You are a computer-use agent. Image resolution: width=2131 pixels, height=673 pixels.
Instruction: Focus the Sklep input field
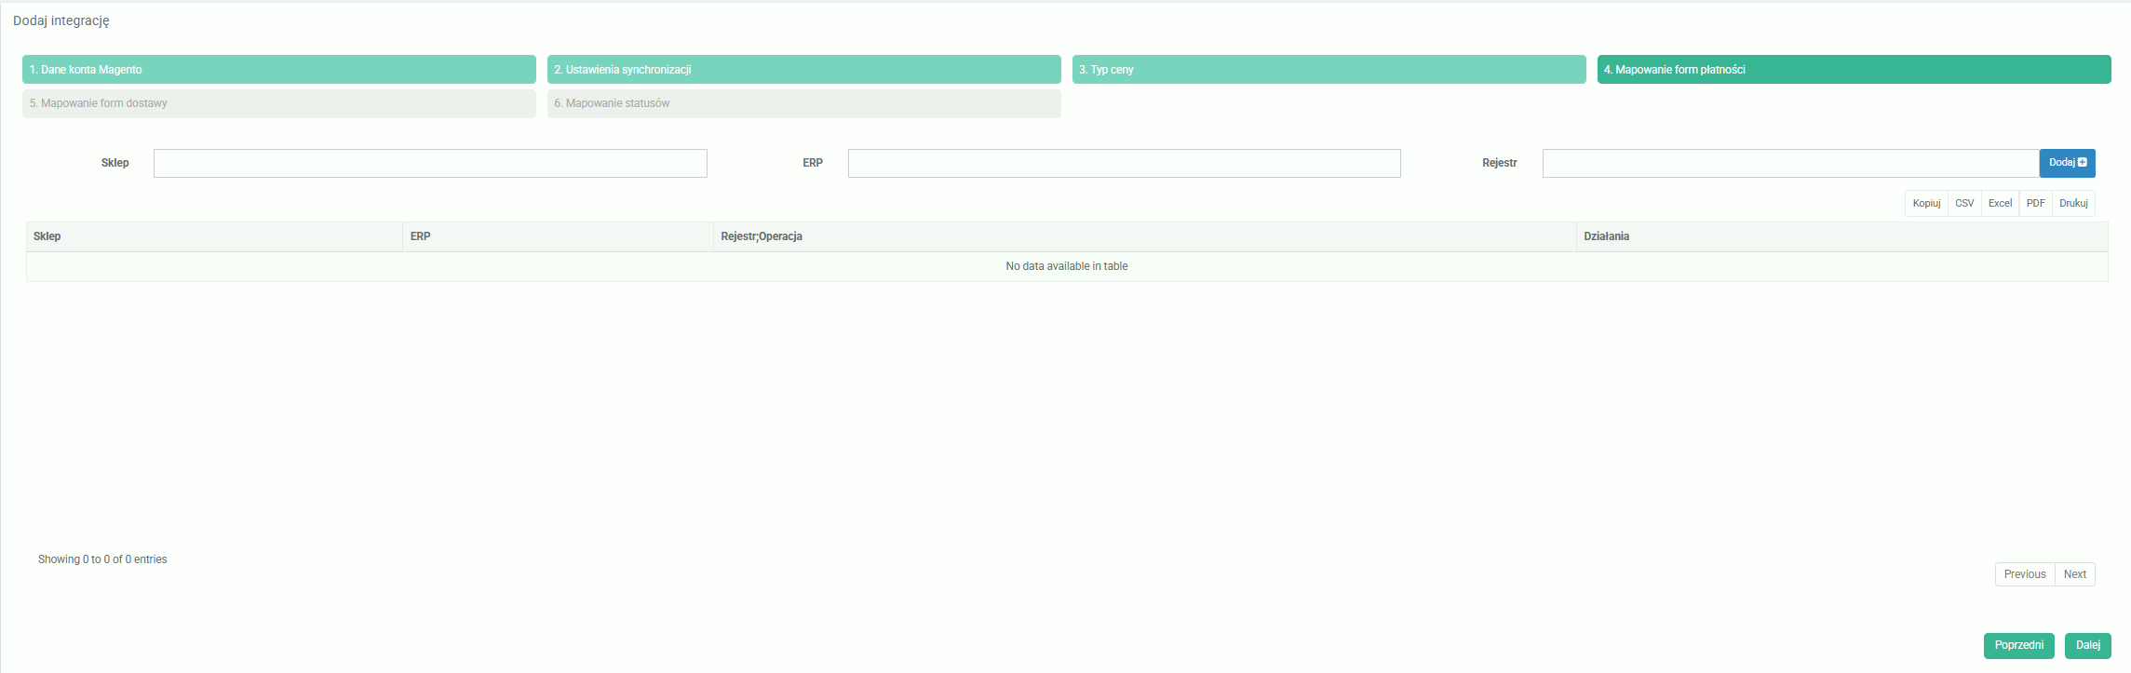coord(430,164)
